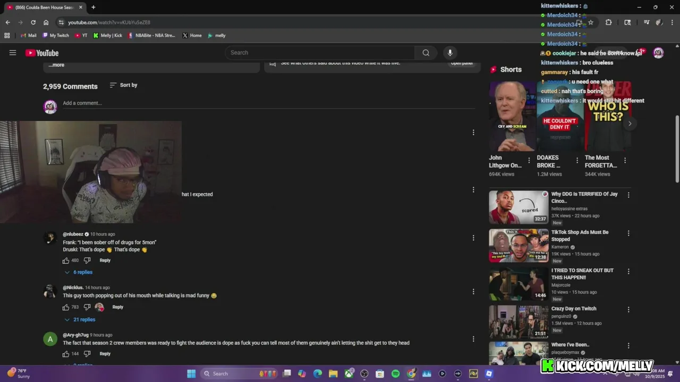Open a new browser tab
The image size is (680, 382).
coord(93,7)
